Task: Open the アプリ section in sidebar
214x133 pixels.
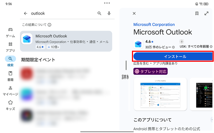Action: [x=10, y=47]
